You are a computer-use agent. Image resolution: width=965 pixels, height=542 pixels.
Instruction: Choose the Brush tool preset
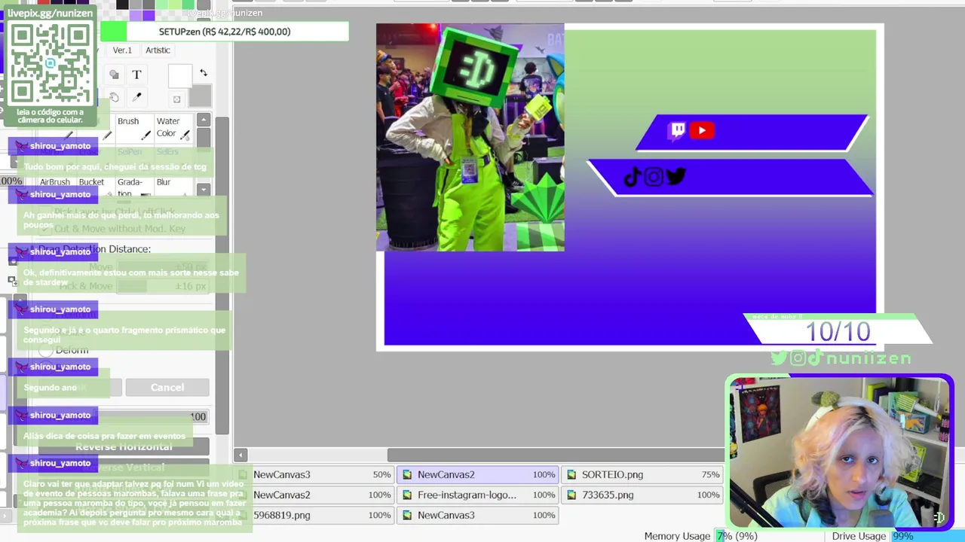133,129
